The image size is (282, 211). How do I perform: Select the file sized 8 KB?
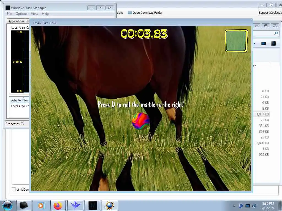tap(265, 108)
